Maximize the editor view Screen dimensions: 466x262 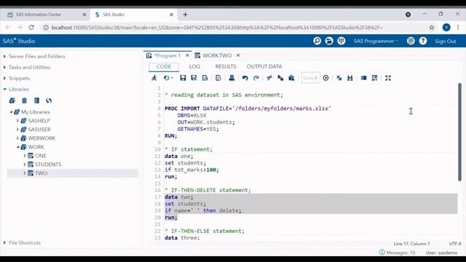[x=388, y=78]
